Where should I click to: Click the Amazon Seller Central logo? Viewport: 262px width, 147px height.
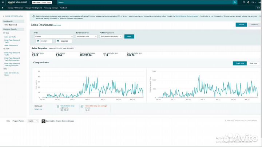tap(17, 2)
